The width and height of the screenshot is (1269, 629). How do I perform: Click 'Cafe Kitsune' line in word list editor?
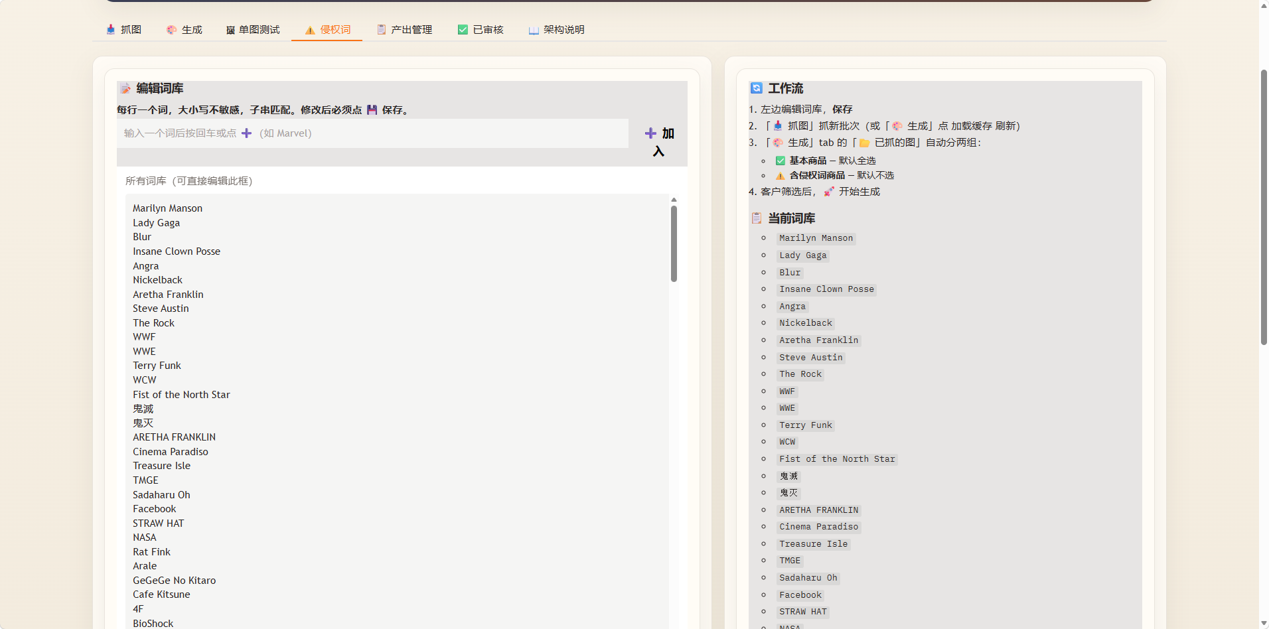(161, 594)
